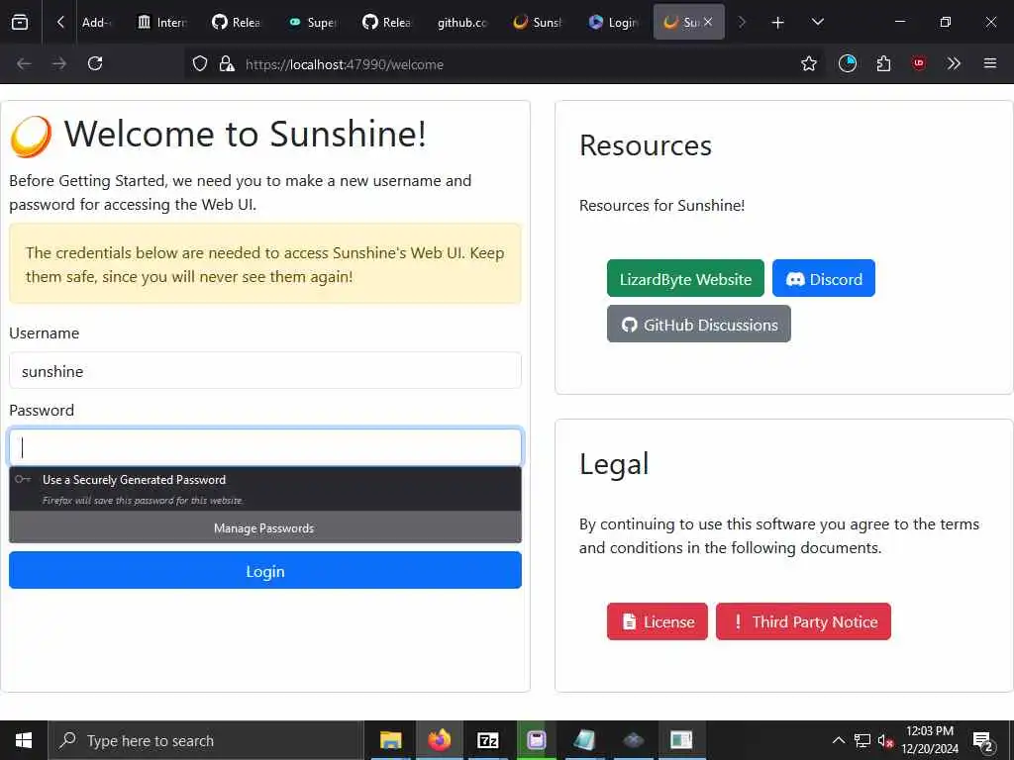Open the list all tabs dropdown
Viewport: 1014px width, 760px height.
click(818, 22)
